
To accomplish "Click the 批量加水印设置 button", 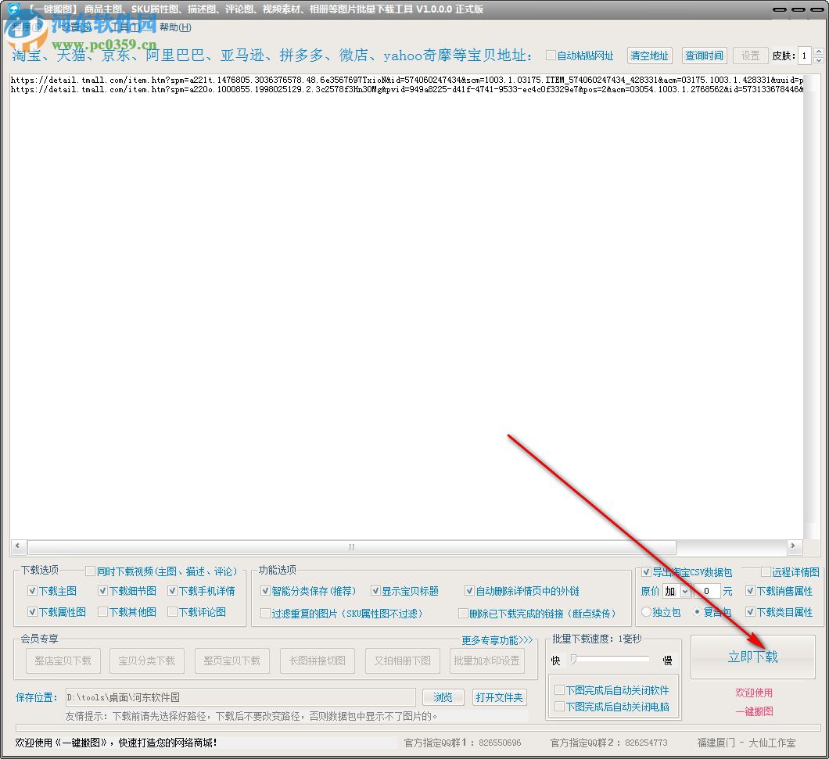I will click(487, 661).
